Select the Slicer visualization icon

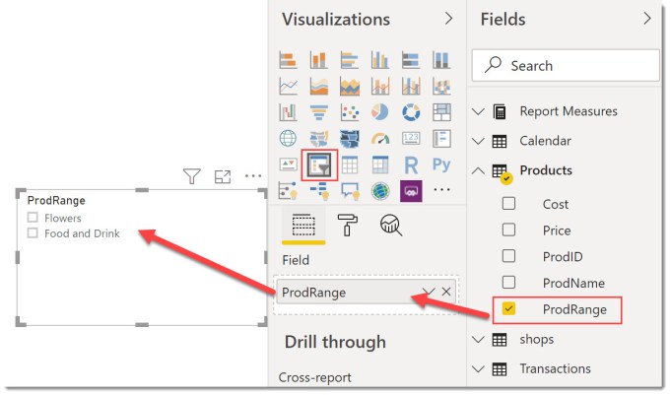pos(319,165)
